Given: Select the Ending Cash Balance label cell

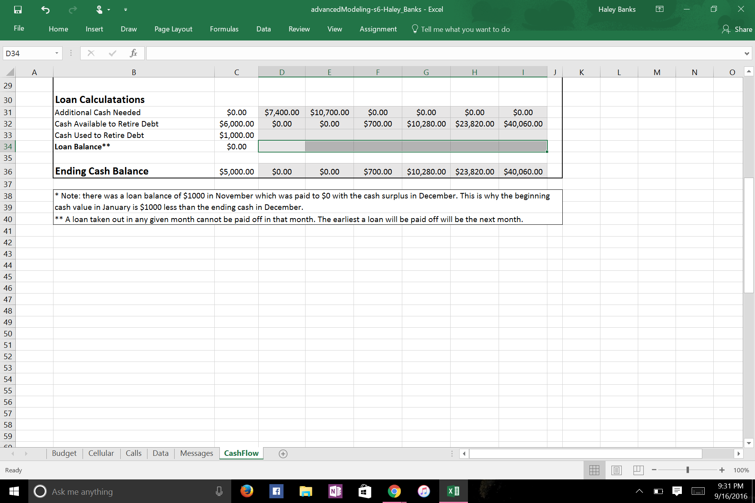Looking at the screenshot, I should coord(134,171).
